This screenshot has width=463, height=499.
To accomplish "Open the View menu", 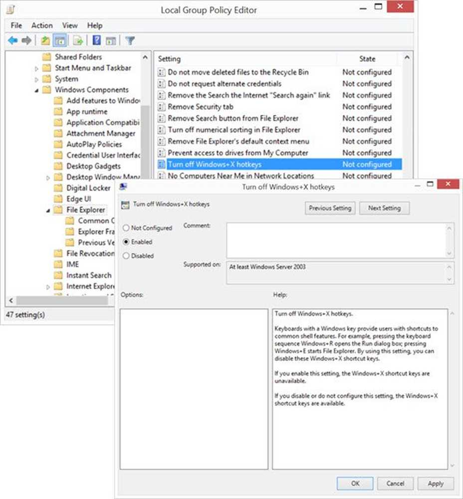I will (70, 25).
